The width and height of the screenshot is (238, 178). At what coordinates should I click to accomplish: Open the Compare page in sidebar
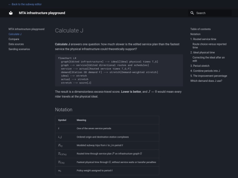tap(14, 39)
